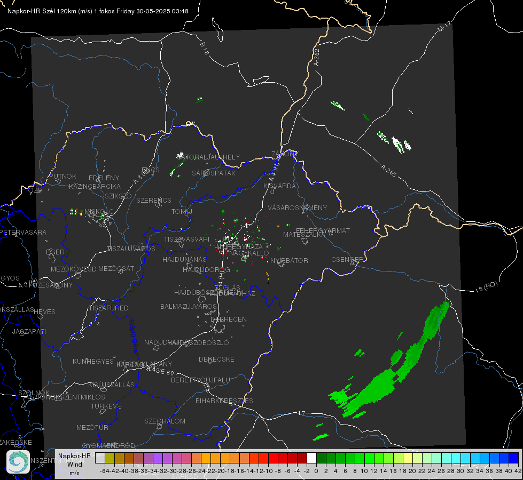Click the KAZINCBARCIKA city label
The width and height of the screenshot is (523, 480).
(95, 186)
